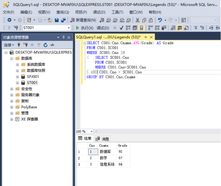This screenshot has height=186, width=221.
Task: Save the query with the floppy icon
Action: 57,20
